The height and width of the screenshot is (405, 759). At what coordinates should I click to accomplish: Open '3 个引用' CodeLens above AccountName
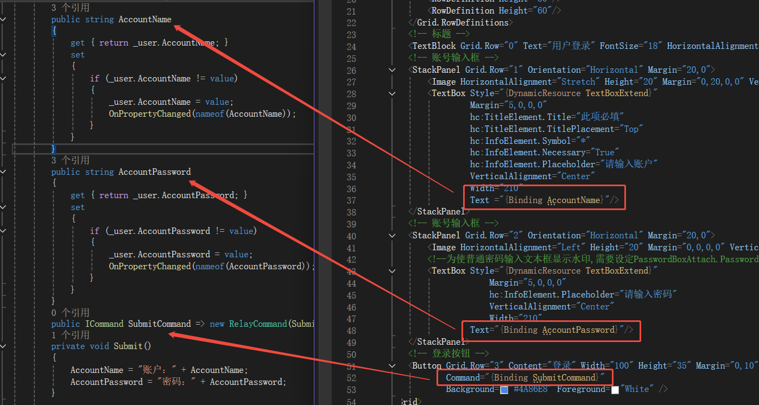pos(71,8)
